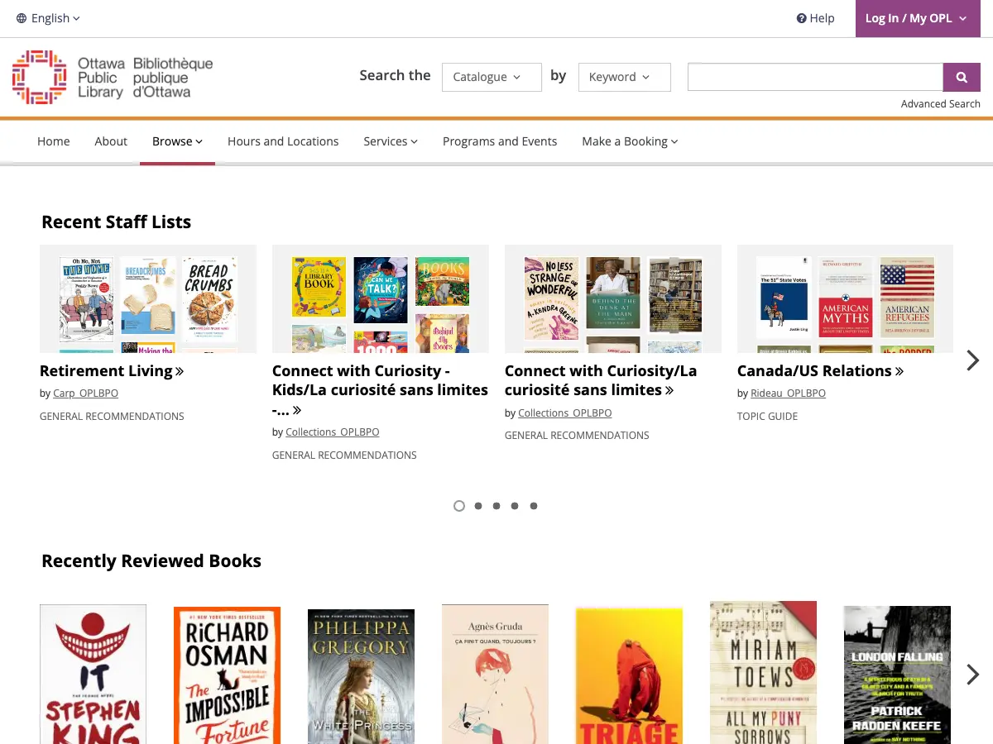This screenshot has width=993, height=744.
Task: Click TOPIC GUIDE label under Canada/US Relations
Action: pos(768,417)
